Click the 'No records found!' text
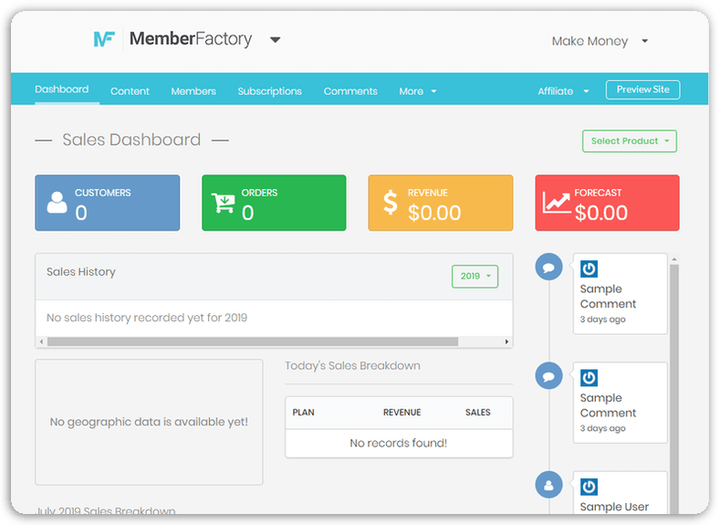 pyautogui.click(x=399, y=443)
